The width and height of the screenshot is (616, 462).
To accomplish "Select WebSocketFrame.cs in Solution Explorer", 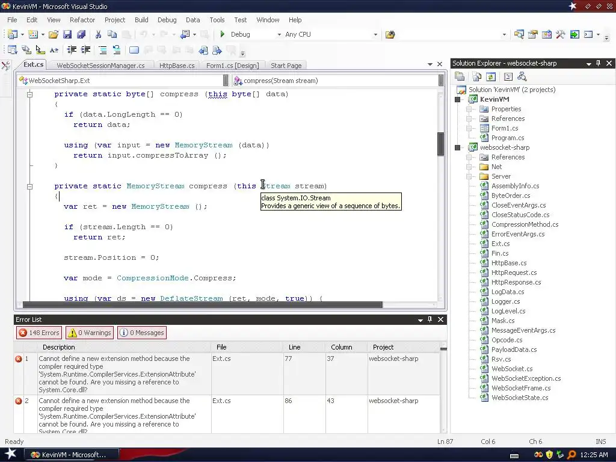I will pyautogui.click(x=520, y=388).
